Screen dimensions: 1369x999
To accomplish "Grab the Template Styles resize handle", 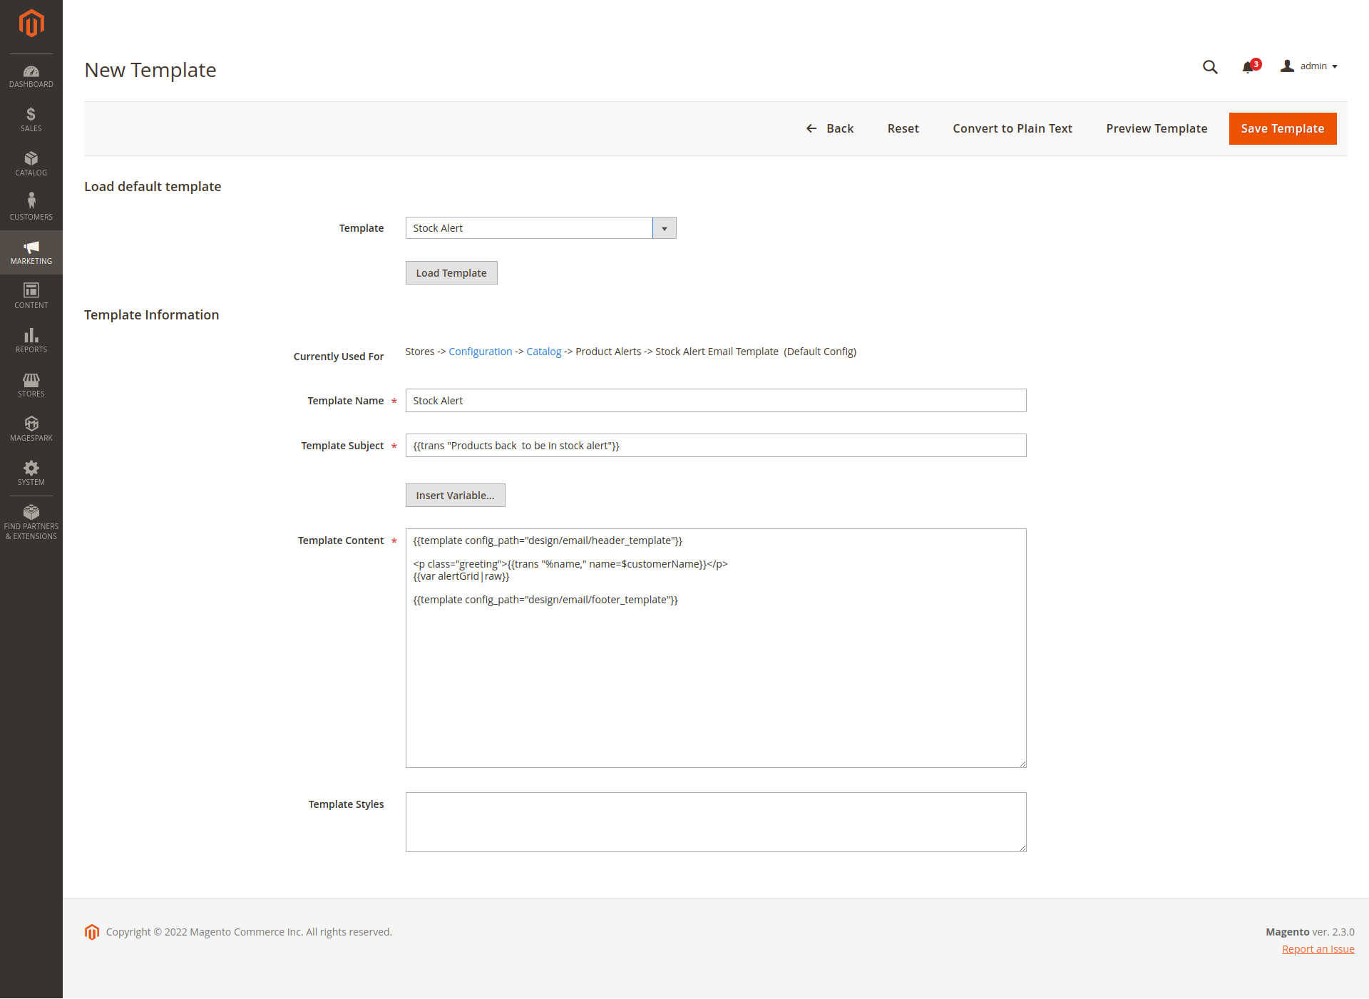I will (1022, 847).
